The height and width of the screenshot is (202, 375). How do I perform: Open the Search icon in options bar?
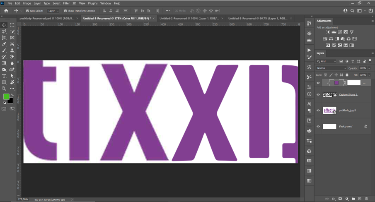coord(353,11)
